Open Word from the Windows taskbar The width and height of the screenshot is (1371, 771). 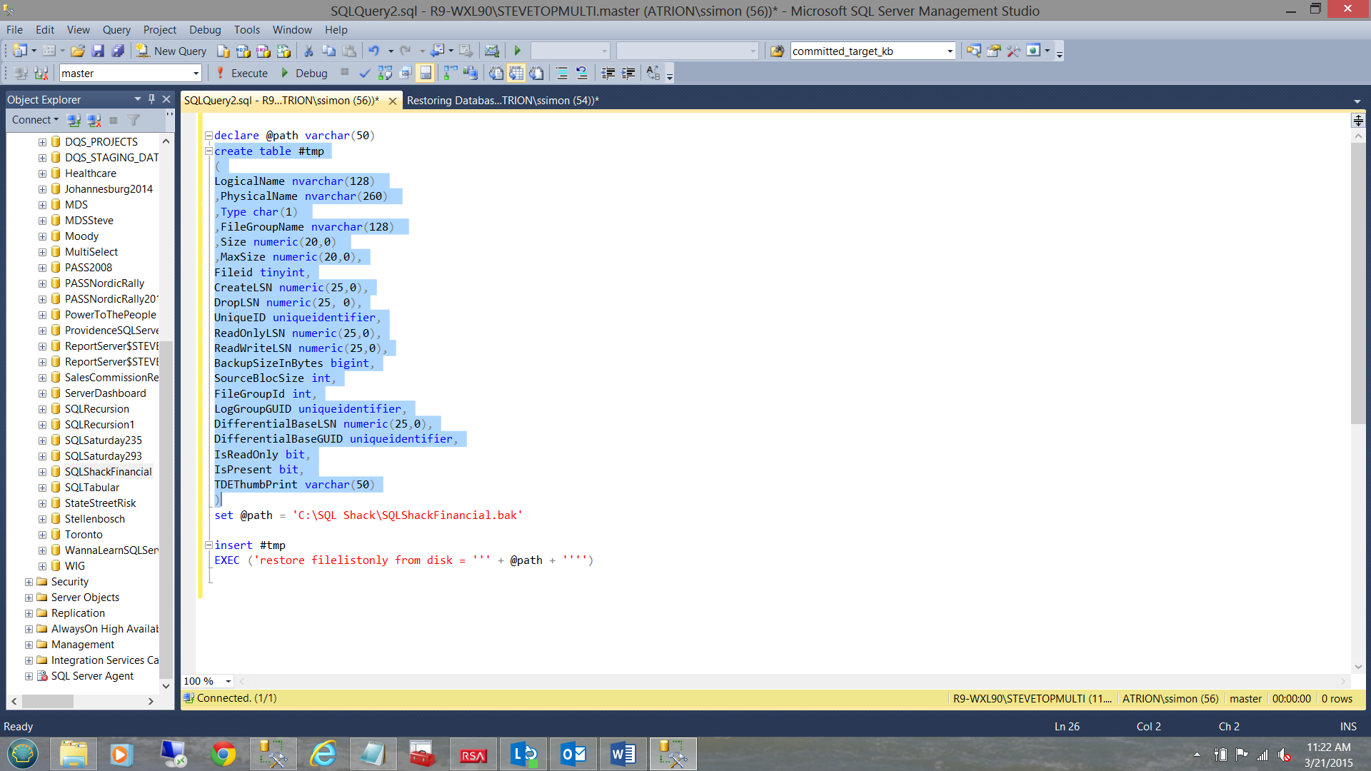pyautogui.click(x=623, y=754)
